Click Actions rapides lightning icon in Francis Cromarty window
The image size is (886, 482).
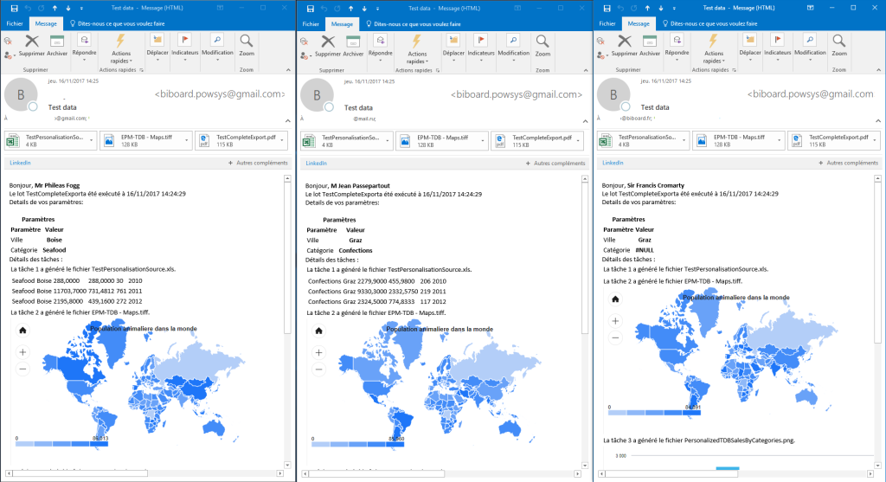coord(713,41)
